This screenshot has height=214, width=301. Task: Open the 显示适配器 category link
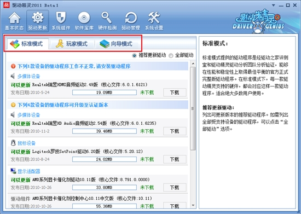(29, 171)
